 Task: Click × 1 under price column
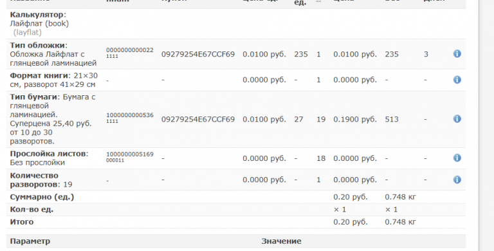(340, 209)
